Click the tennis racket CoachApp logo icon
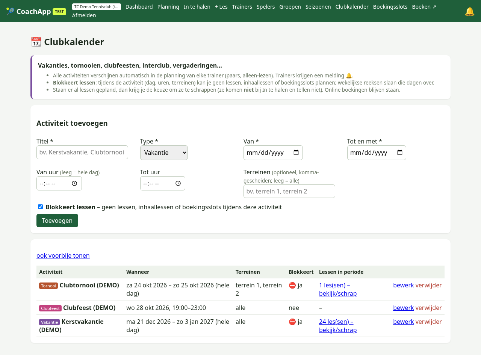The height and width of the screenshot is (355, 481). pos(10,11)
